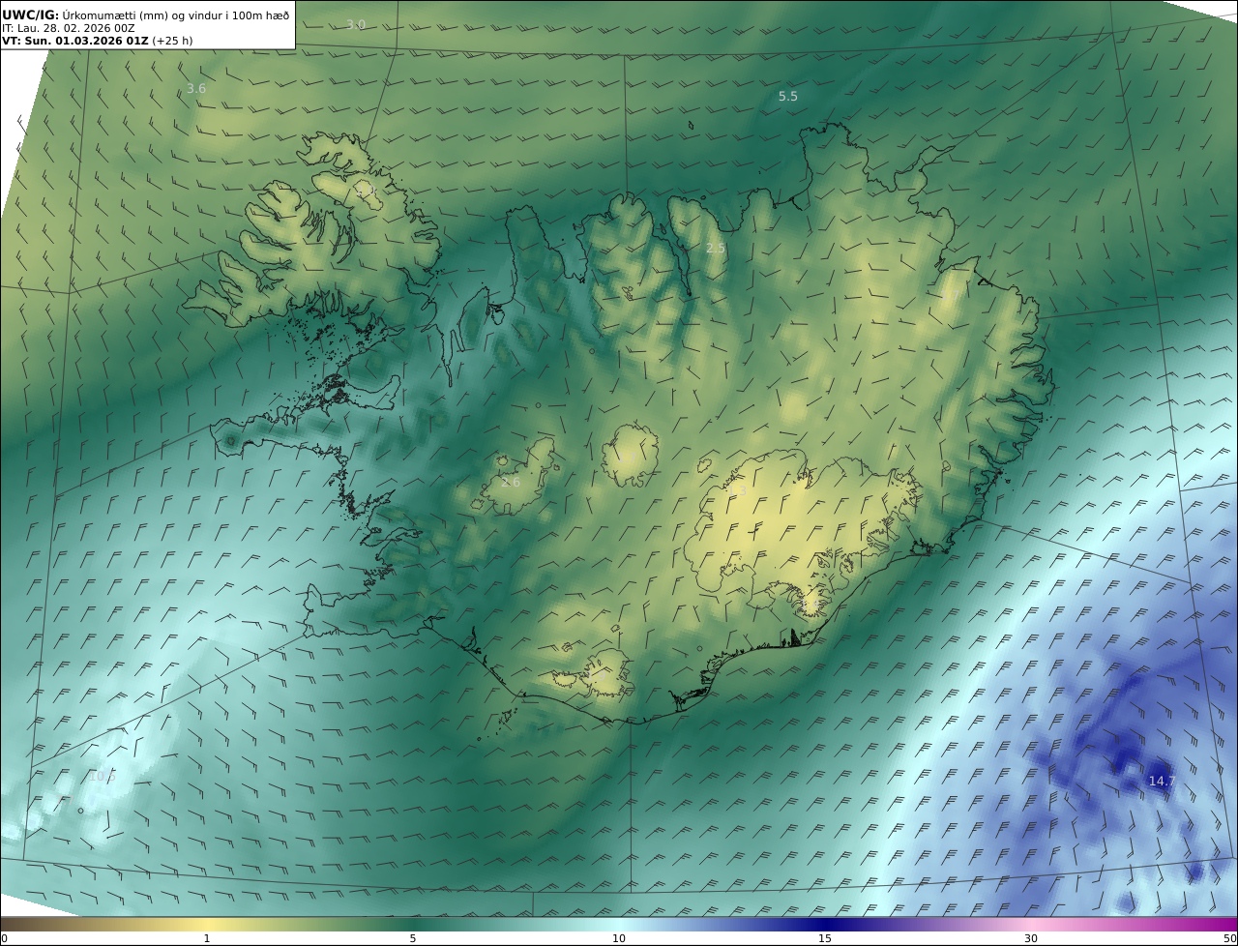This screenshot has width=1238, height=946.
Task: Click the 5.5 value label north of Iceland
Action: (788, 96)
